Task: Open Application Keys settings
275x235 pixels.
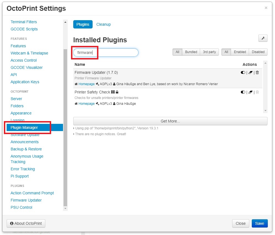Action: point(25,82)
